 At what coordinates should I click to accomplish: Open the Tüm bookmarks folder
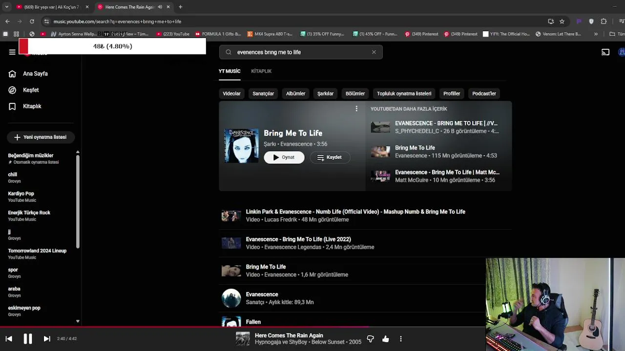617,34
